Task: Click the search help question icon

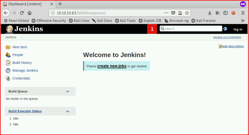Action: click(225, 29)
